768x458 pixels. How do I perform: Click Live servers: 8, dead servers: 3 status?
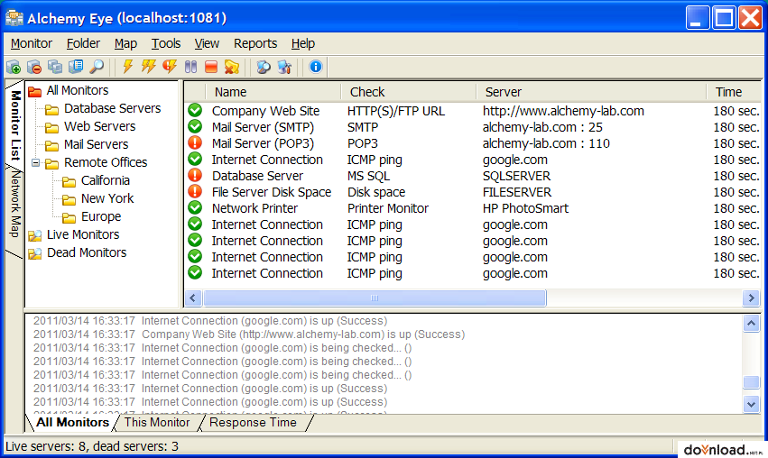92,446
